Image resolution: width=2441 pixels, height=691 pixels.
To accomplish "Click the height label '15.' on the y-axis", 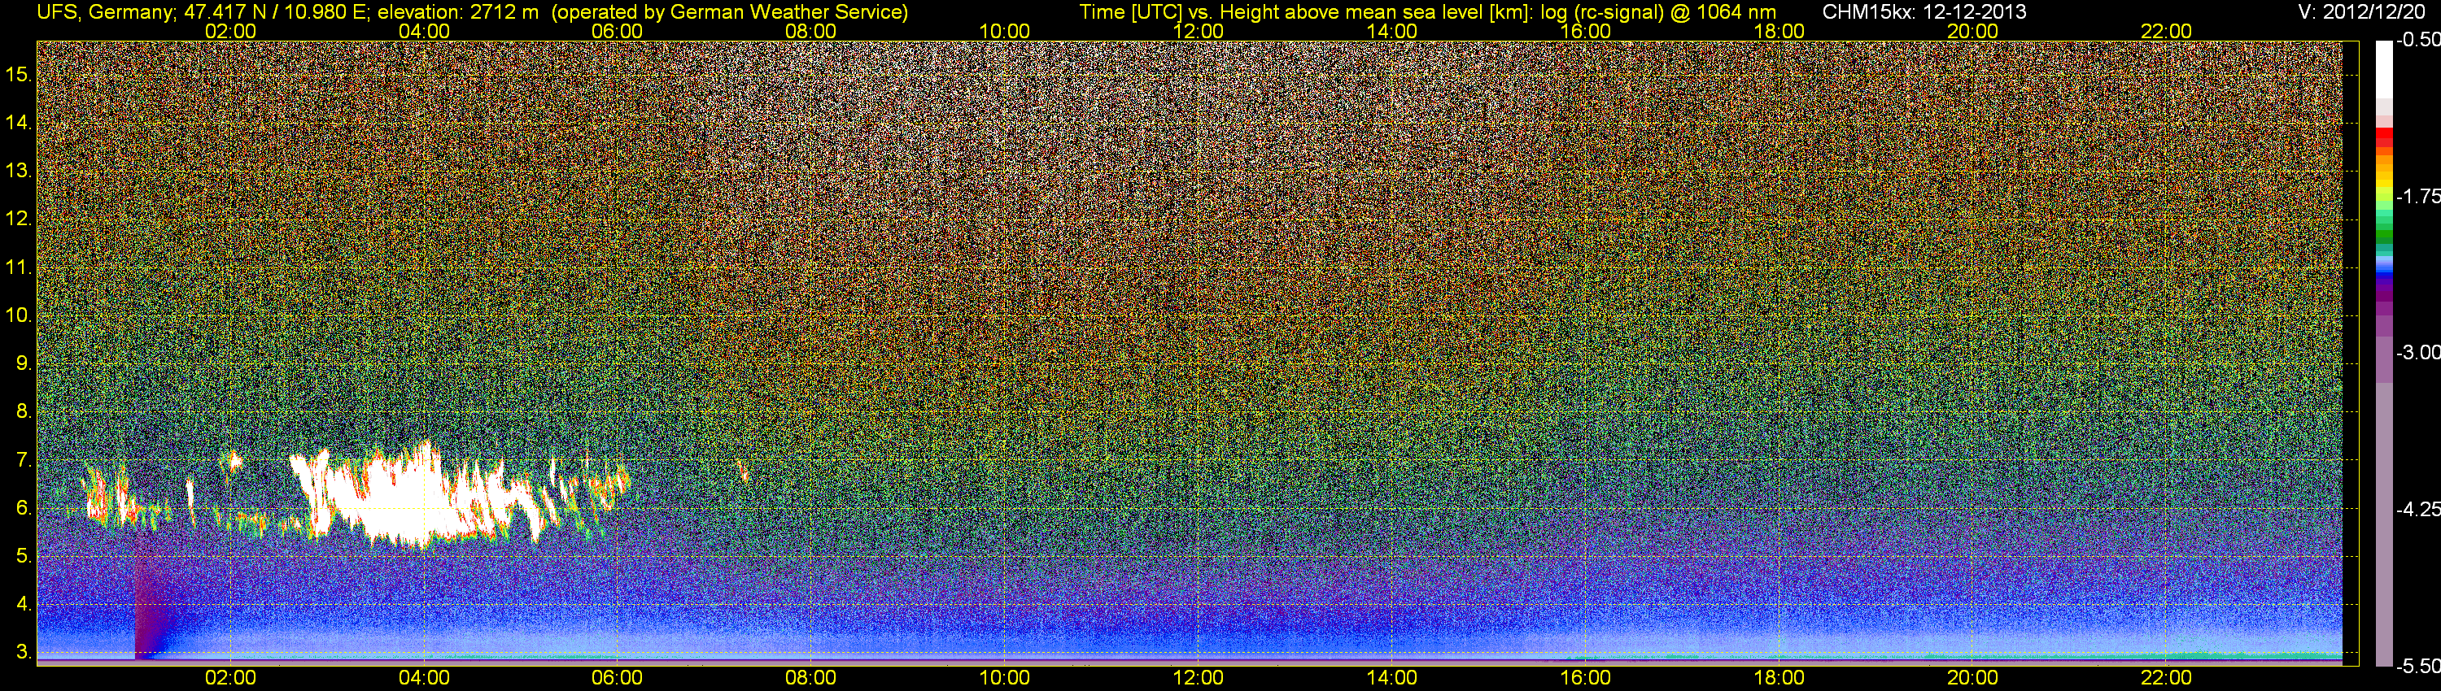I will click(x=19, y=74).
